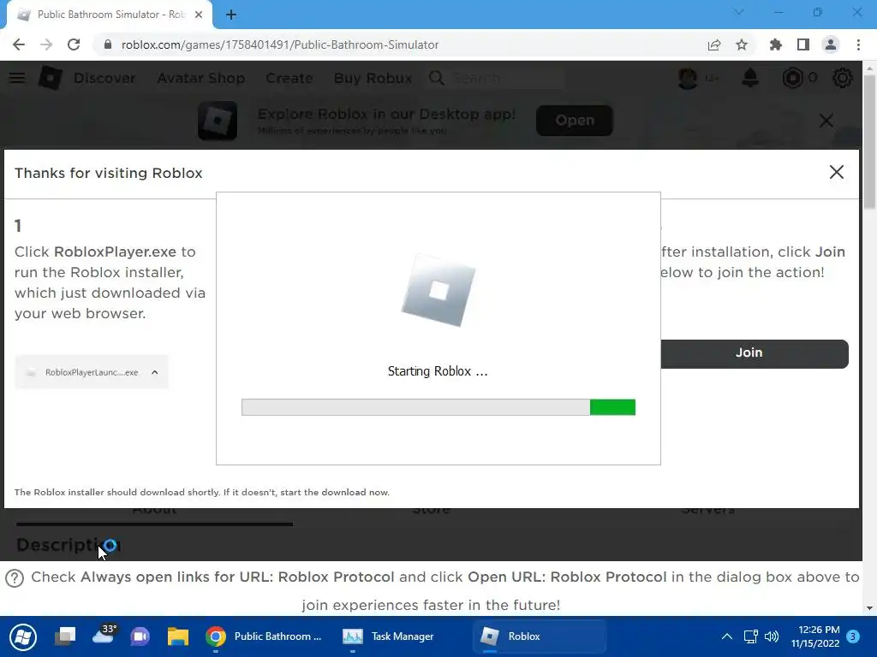The image size is (877, 657).
Task: Open the share page icon in address bar
Action: click(713, 44)
